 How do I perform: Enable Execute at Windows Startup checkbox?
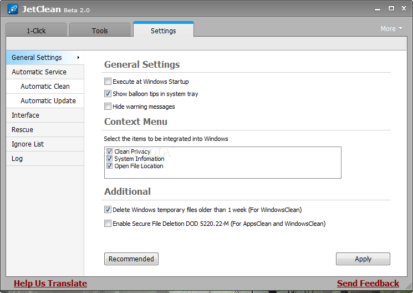click(108, 81)
